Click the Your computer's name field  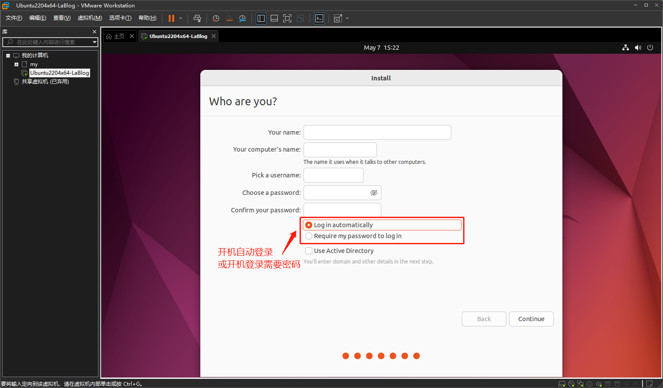pos(340,149)
